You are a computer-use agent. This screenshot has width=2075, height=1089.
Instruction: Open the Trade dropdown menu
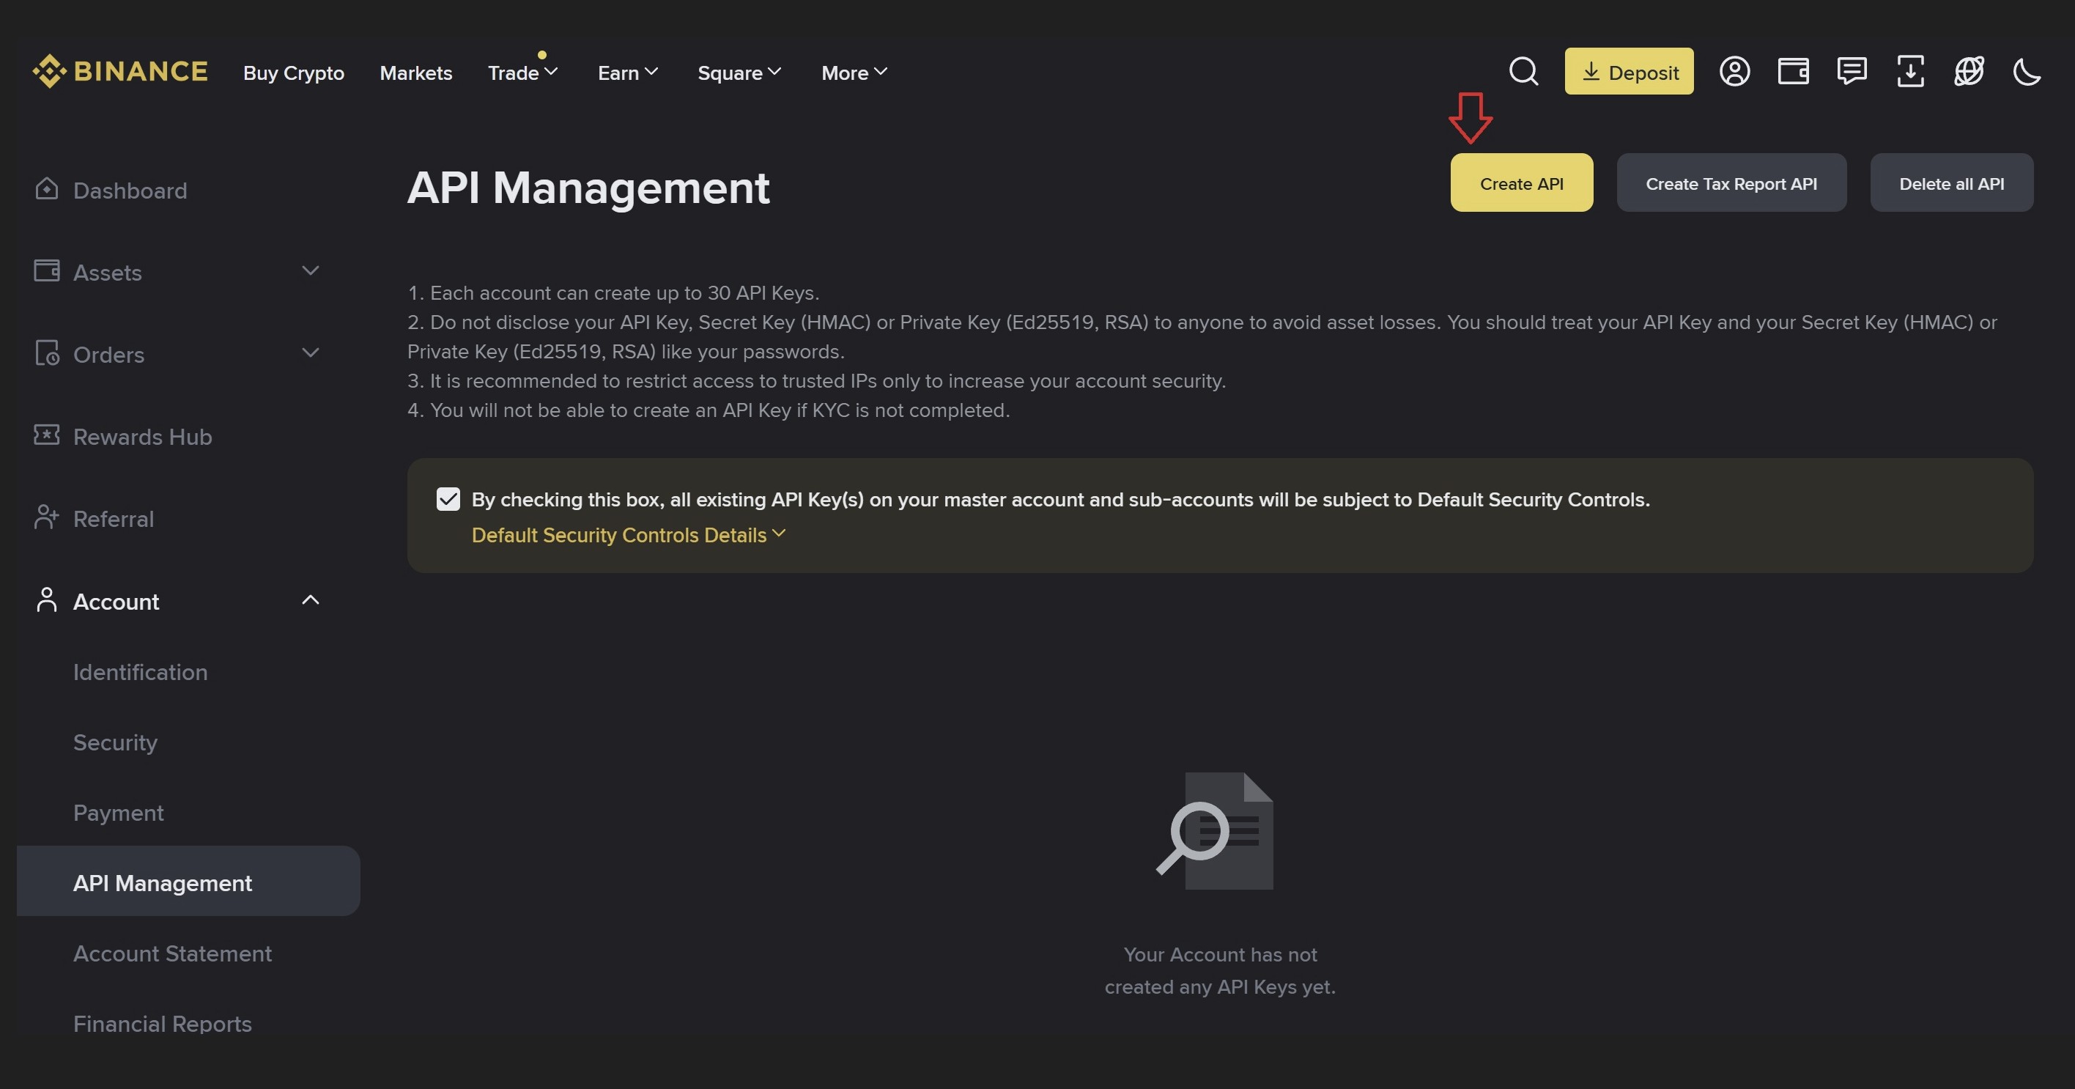tap(522, 73)
